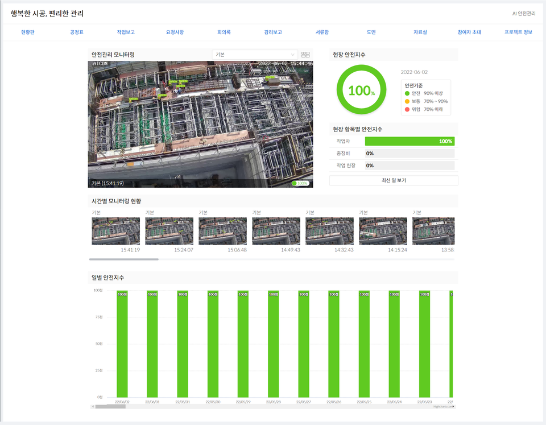Open the 공정표 menu tab
Viewport: 546px width, 425px height.
pos(77,32)
